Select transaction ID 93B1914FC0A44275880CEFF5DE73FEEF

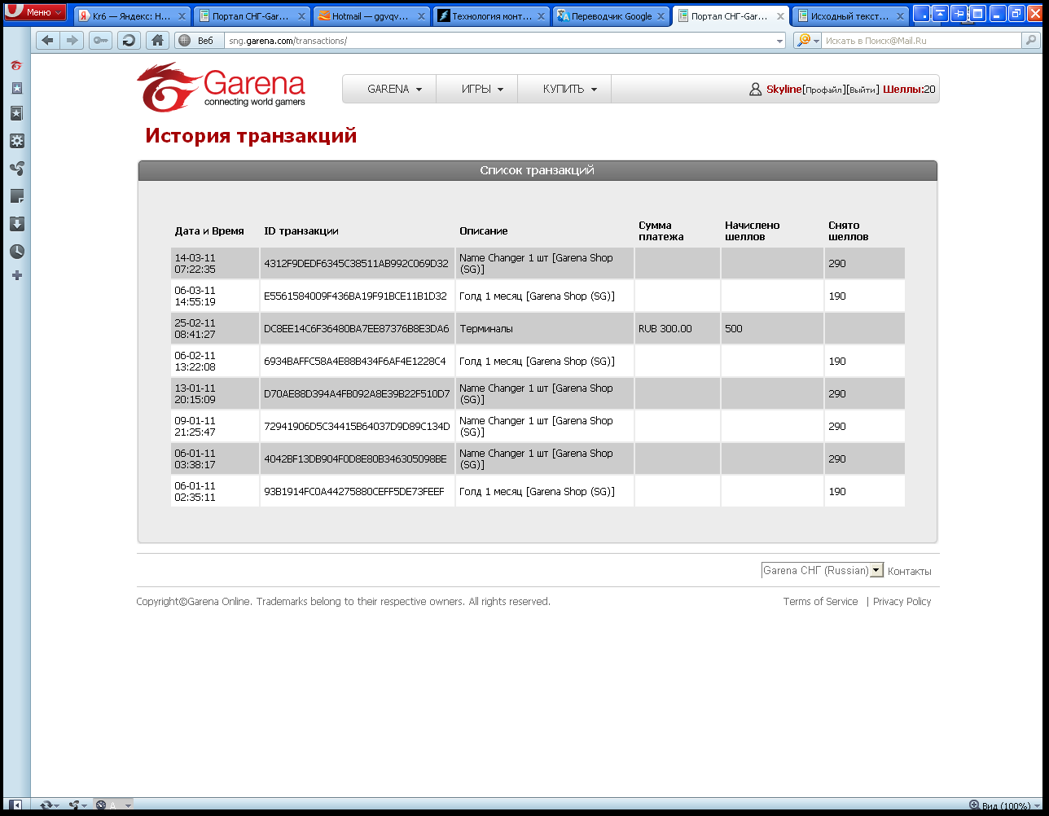(x=354, y=492)
